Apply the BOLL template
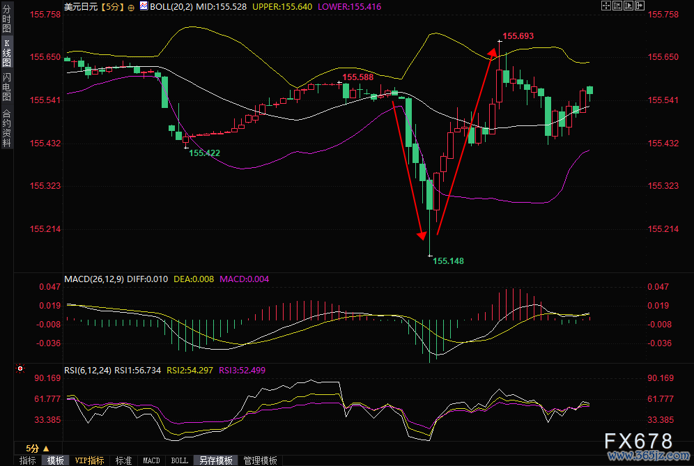The image size is (694, 466). 179,460
